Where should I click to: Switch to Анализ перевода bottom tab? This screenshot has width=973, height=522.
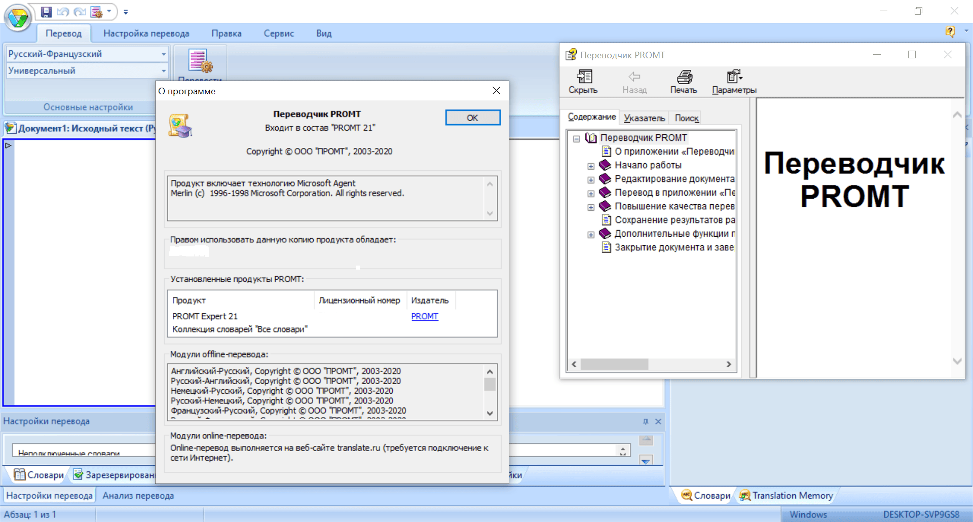[x=138, y=496]
